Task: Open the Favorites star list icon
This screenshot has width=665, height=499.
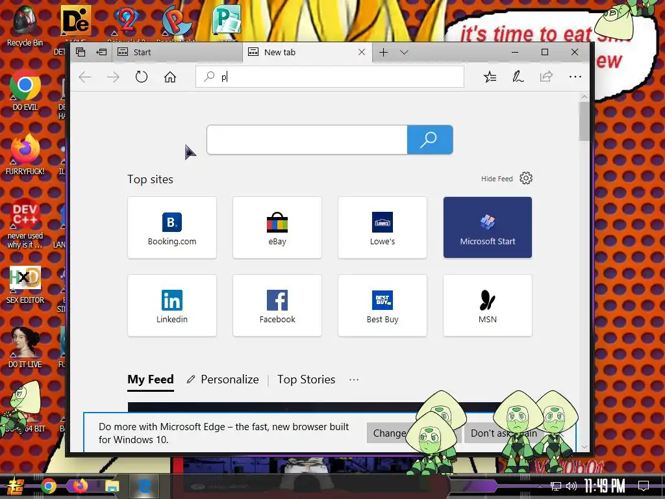Action: coord(490,77)
